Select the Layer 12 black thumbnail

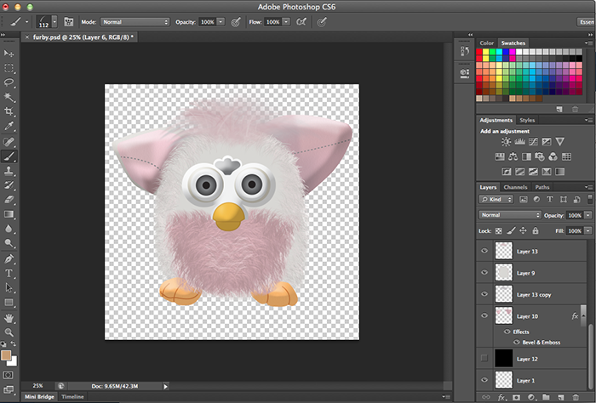click(504, 358)
